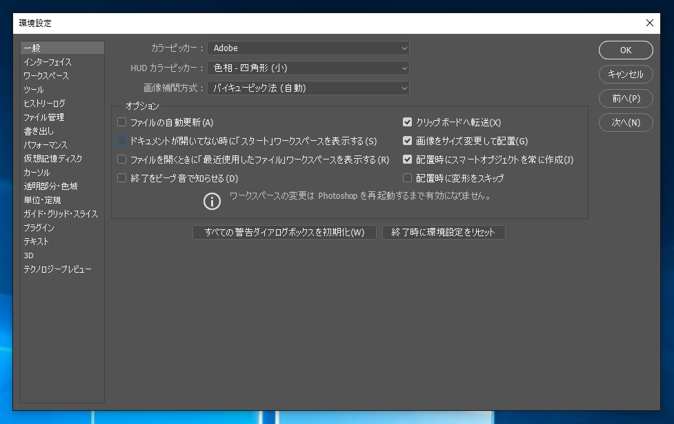Screen dimensions: 674x424
Task: Enable ファイルの自動更新(A) checkbox
Action: coord(121,122)
